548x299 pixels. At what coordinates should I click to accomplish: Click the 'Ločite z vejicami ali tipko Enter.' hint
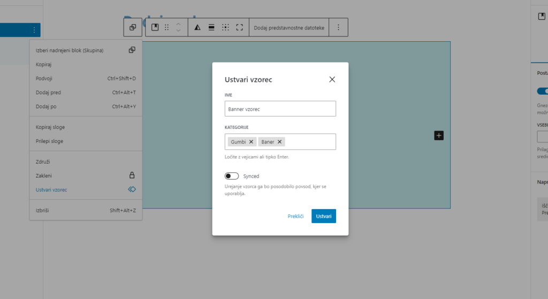click(257, 157)
